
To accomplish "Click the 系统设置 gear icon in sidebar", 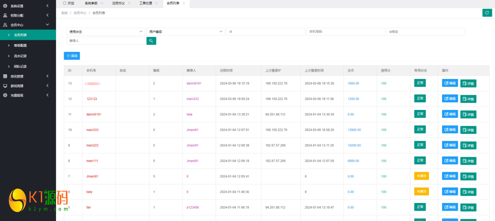I will point(5,6).
